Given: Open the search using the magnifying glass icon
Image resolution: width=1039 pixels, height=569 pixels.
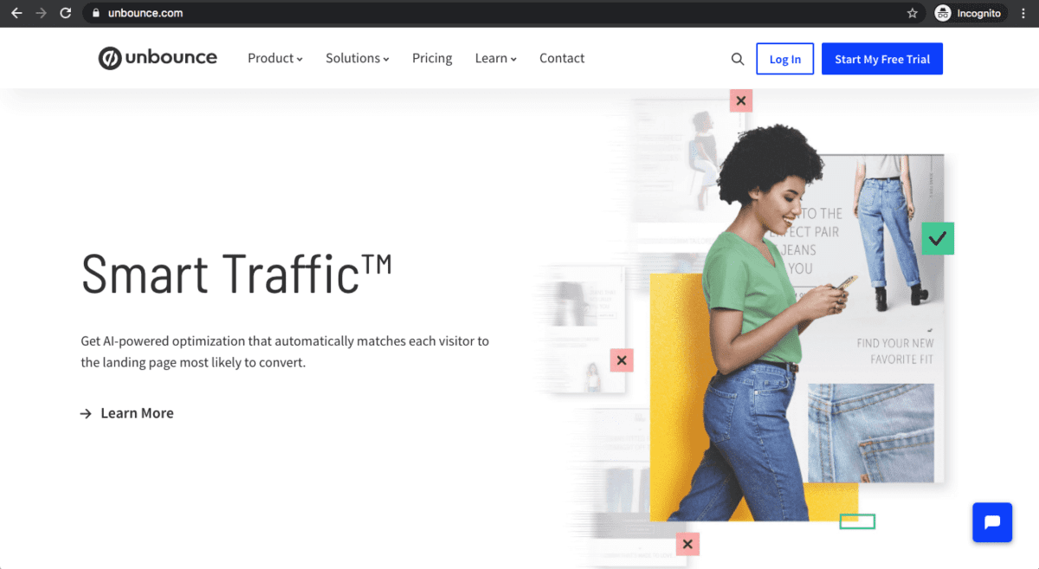Looking at the screenshot, I should (x=738, y=59).
